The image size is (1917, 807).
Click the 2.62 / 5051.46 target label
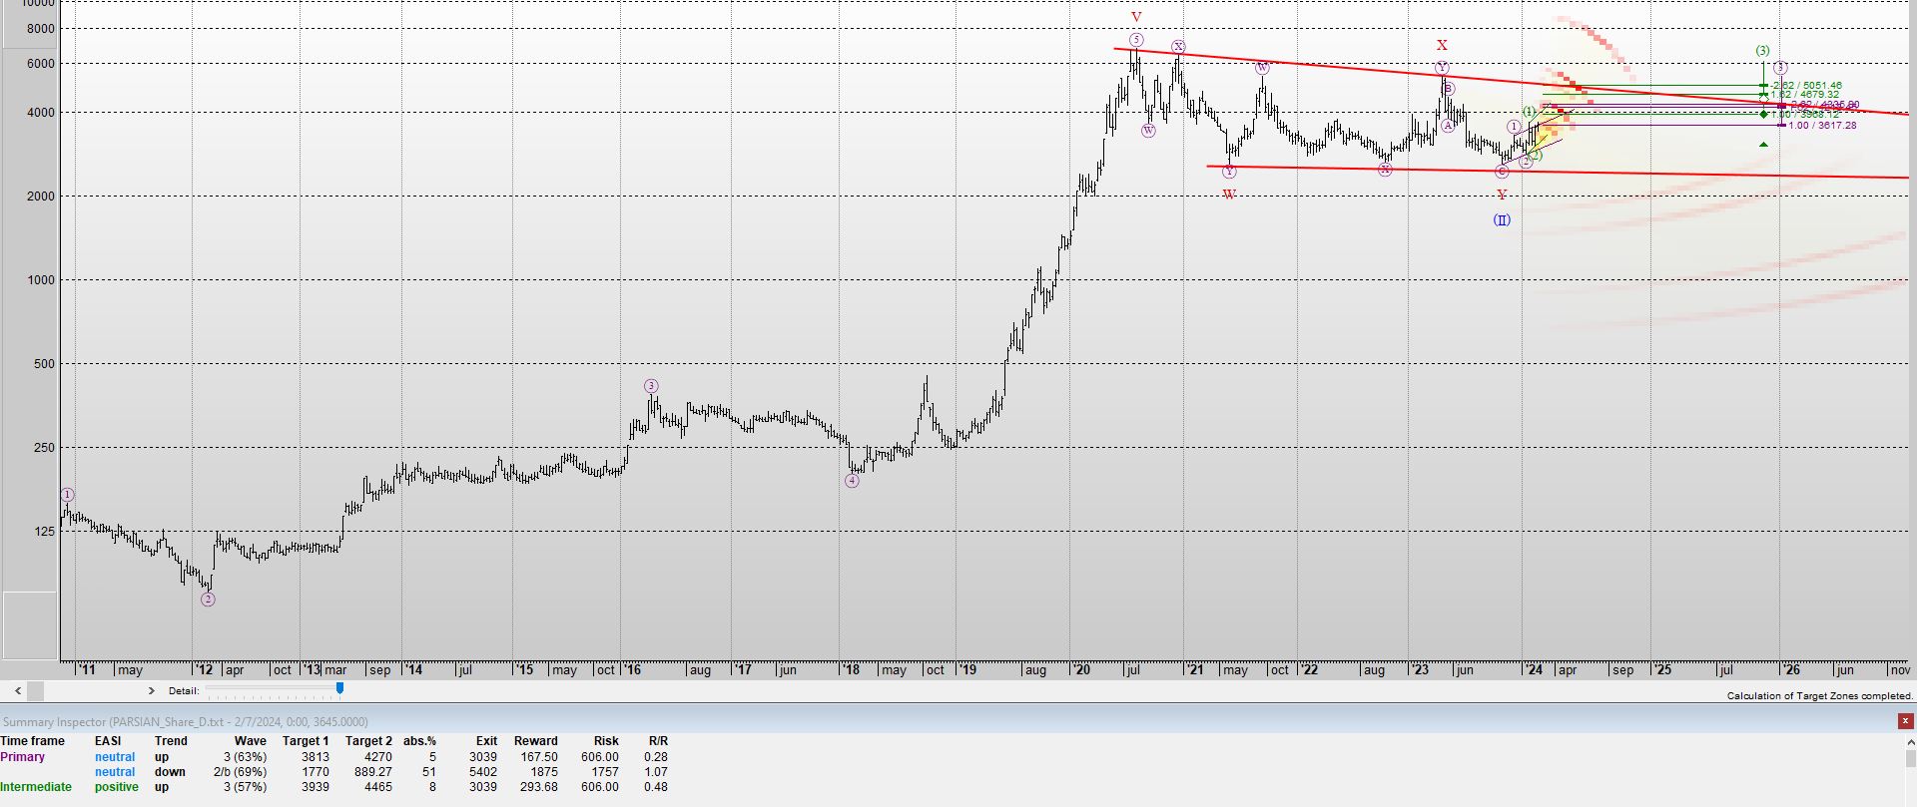coord(1808,86)
